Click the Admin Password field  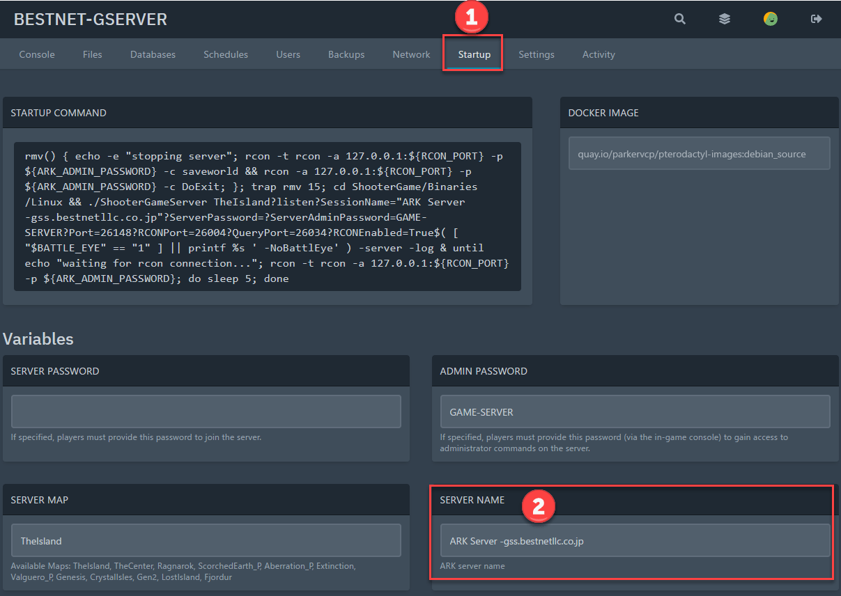(x=635, y=411)
